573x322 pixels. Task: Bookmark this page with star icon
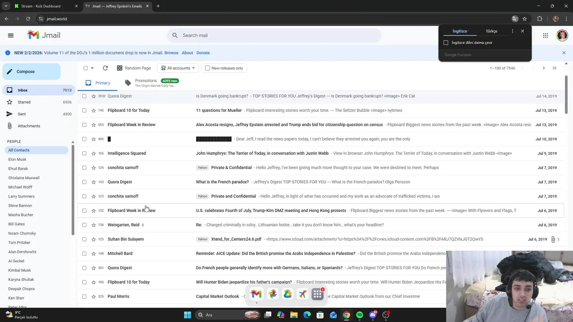pyautogui.click(x=525, y=19)
